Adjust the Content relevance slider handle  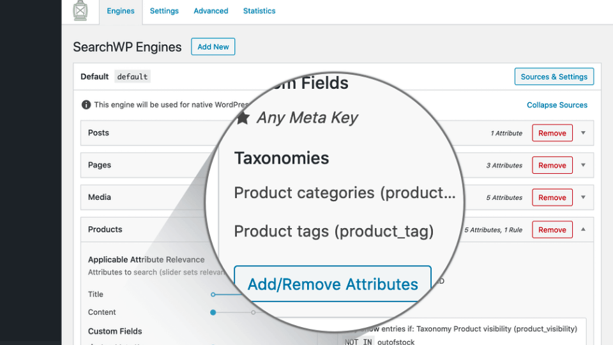click(213, 312)
